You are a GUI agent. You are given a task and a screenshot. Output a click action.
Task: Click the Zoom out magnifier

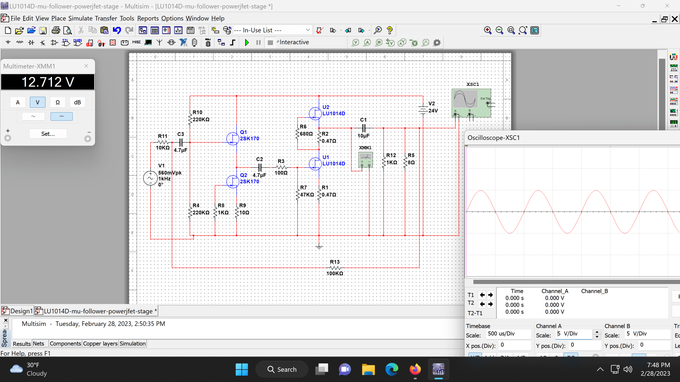pos(499,31)
